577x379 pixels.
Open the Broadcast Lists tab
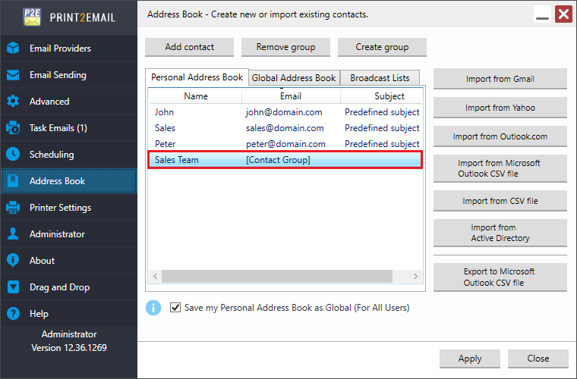(x=380, y=78)
